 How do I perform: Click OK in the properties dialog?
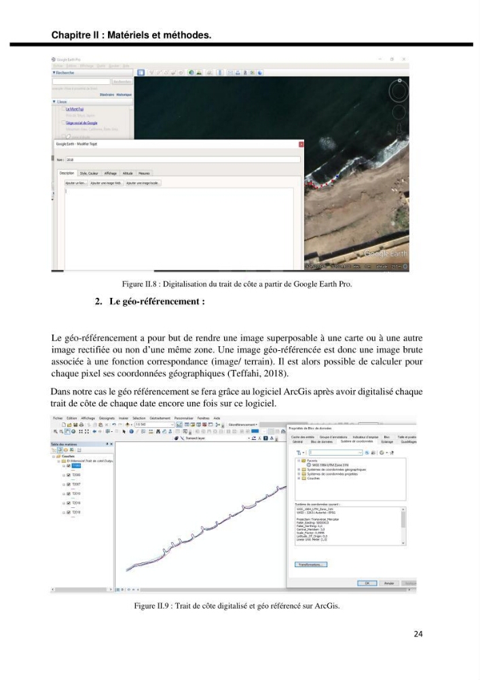[367, 583]
